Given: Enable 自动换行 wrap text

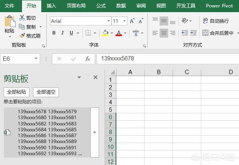Looking at the screenshot, I should [216, 21].
